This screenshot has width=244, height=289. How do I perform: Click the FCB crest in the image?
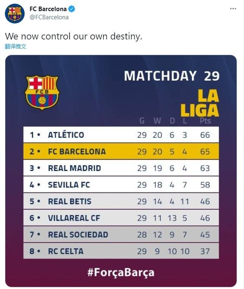42,92
